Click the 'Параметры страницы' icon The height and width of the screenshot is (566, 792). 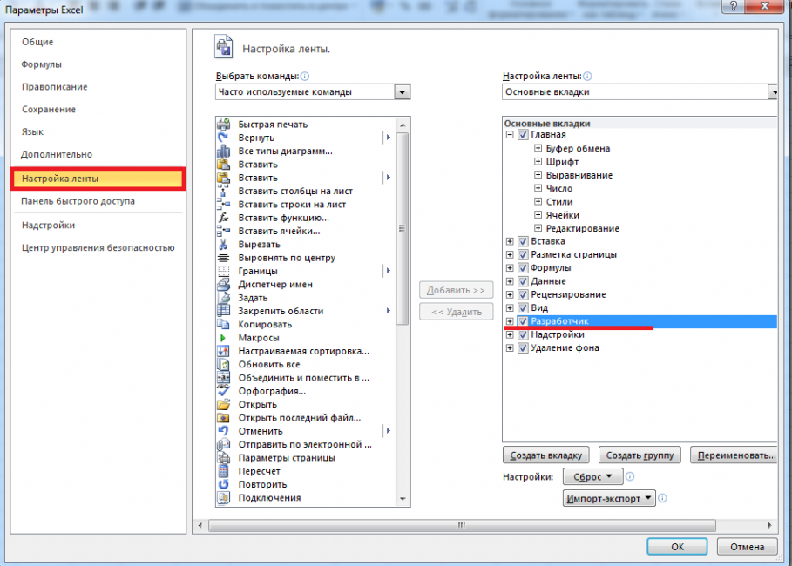tap(223, 457)
